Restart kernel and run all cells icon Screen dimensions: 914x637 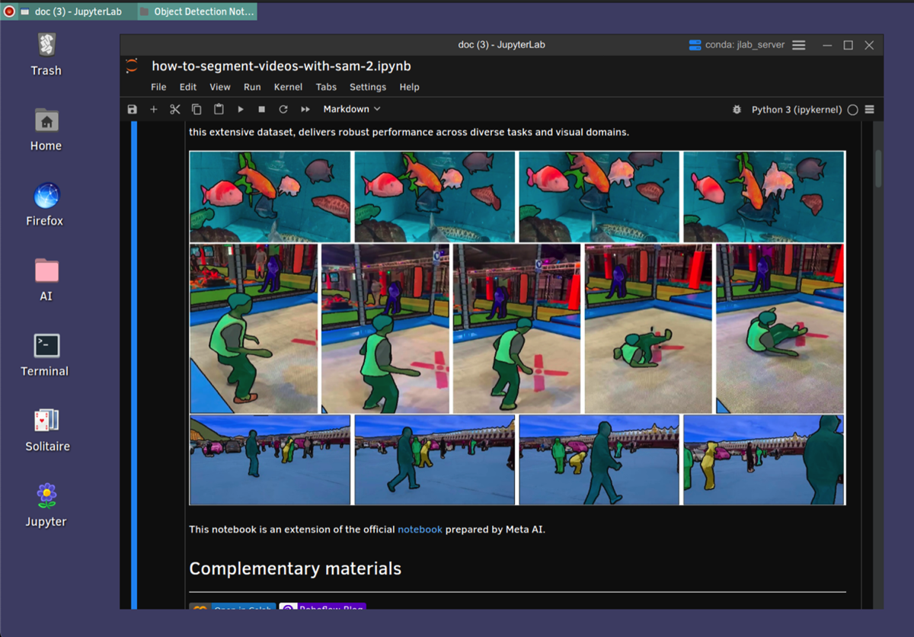(305, 110)
